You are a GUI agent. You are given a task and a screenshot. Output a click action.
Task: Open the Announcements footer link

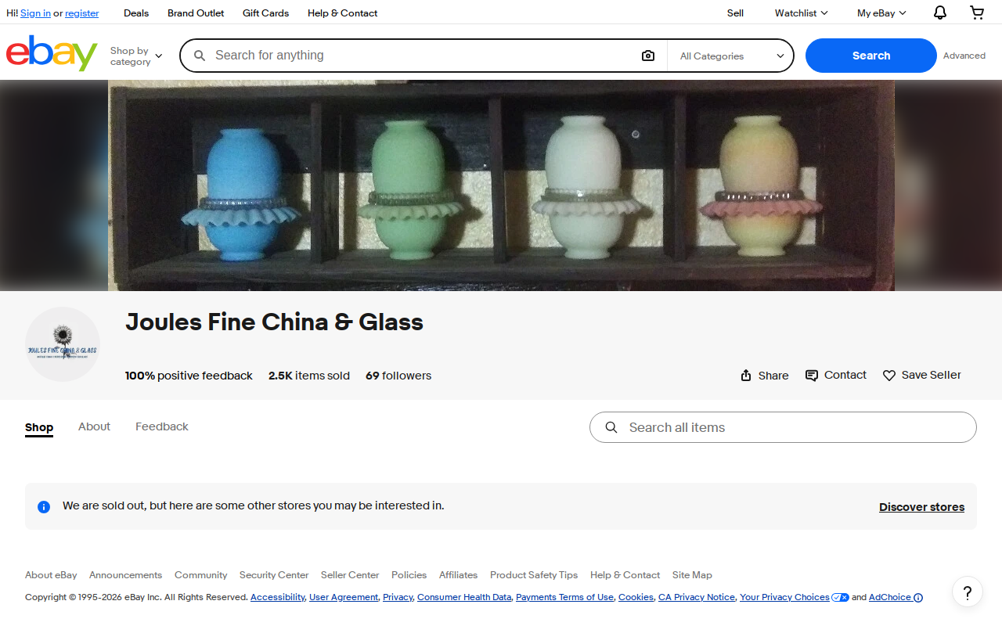click(x=125, y=575)
